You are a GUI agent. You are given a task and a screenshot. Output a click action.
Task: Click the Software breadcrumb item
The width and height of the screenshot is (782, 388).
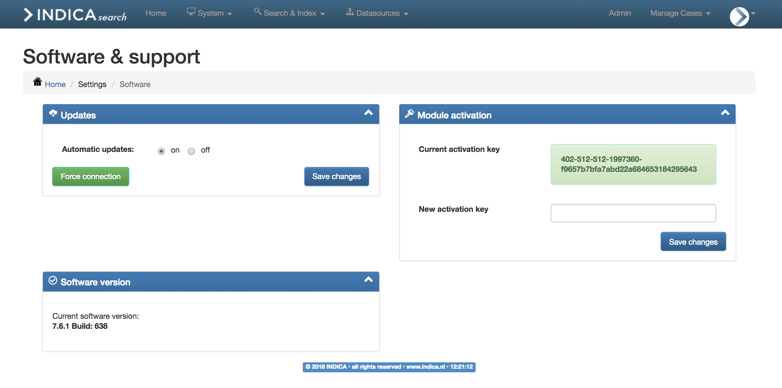[x=135, y=85]
